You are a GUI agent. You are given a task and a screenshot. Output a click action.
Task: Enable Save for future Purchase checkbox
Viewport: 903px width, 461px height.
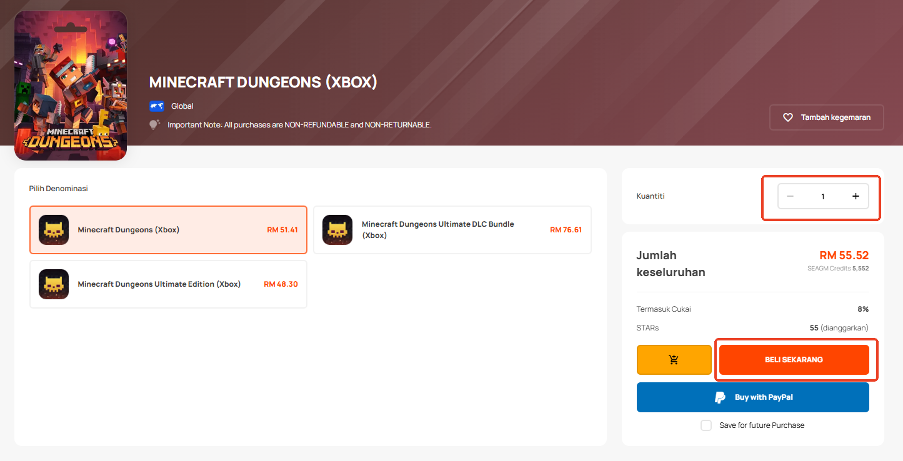tap(706, 425)
